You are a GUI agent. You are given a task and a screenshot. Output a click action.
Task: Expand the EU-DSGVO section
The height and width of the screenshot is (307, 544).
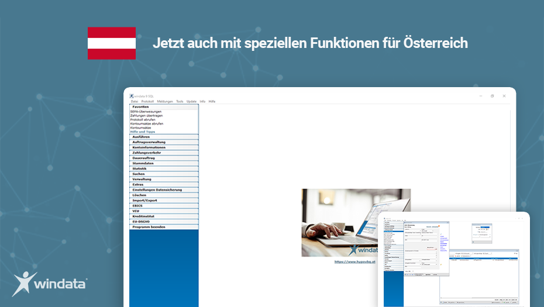pos(164,221)
